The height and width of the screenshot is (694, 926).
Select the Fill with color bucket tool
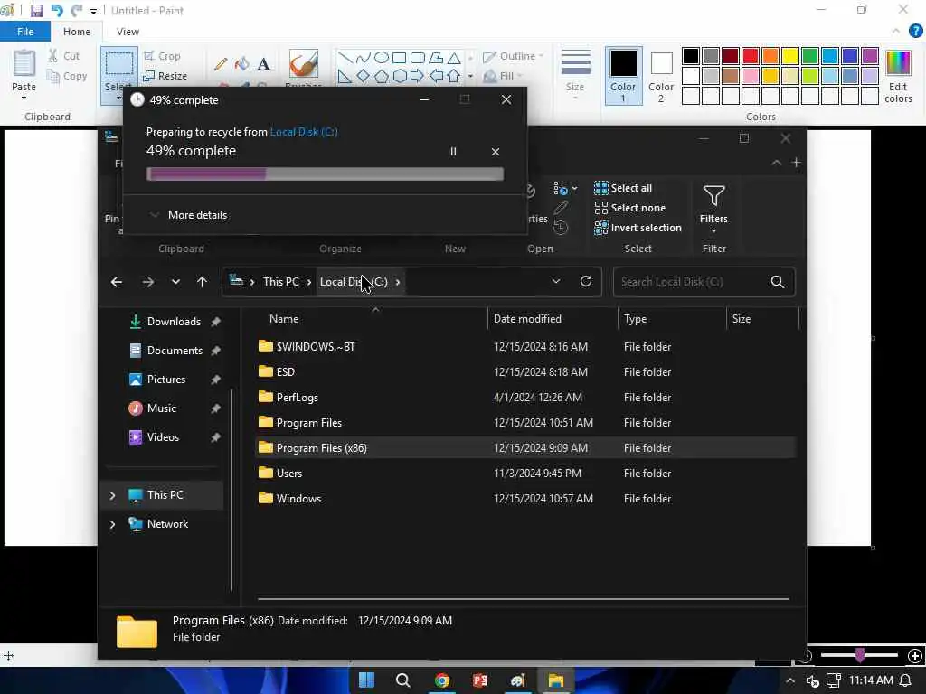pos(242,64)
